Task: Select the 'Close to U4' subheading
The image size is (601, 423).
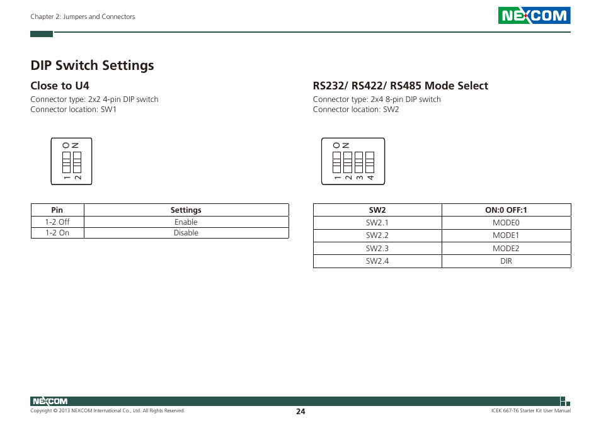Action: pyautogui.click(x=60, y=86)
